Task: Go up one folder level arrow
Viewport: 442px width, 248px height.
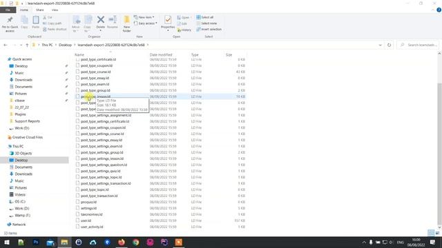Action: tap(27, 45)
